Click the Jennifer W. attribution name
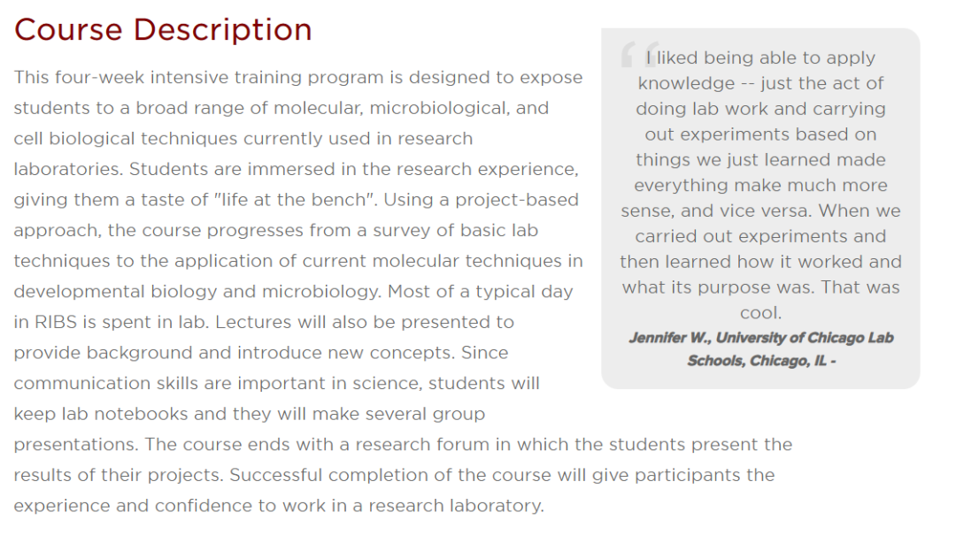This screenshot has height=543, width=956. (x=669, y=338)
